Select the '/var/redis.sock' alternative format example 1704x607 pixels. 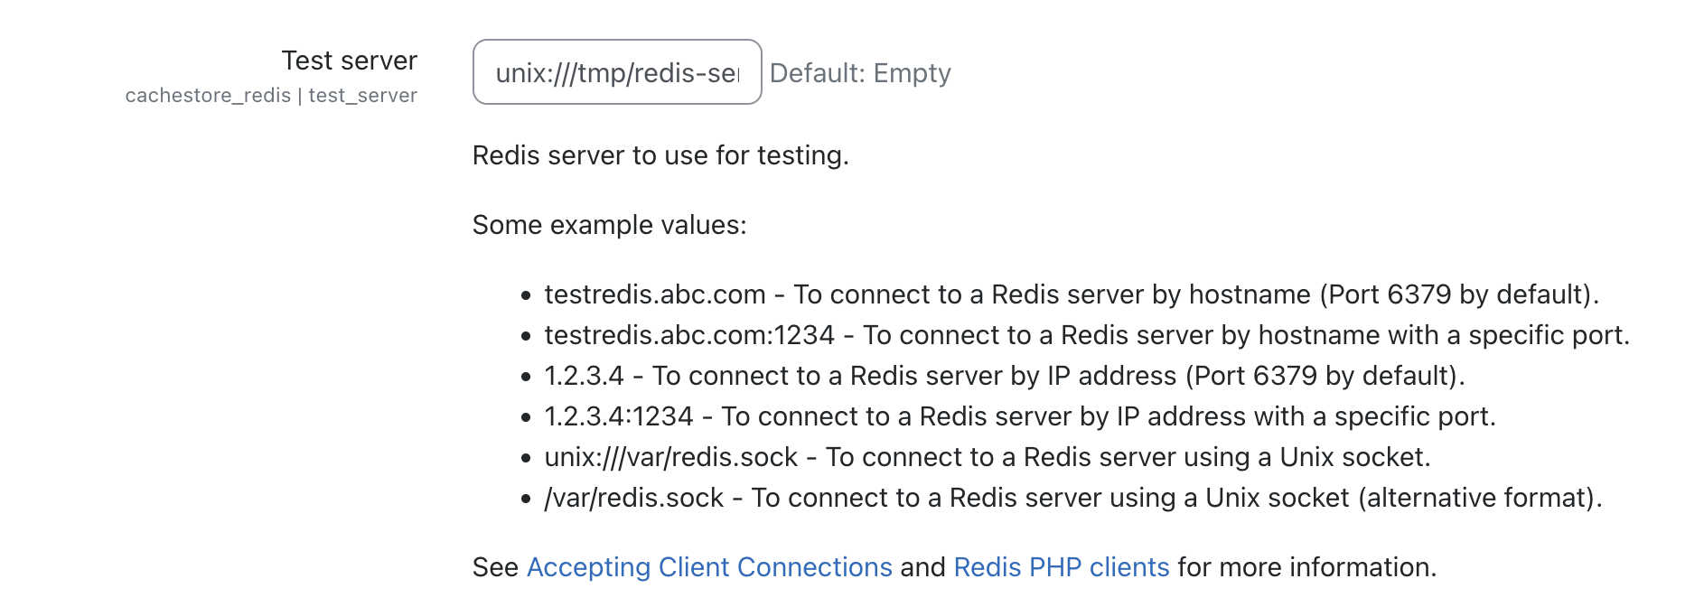tap(1073, 498)
